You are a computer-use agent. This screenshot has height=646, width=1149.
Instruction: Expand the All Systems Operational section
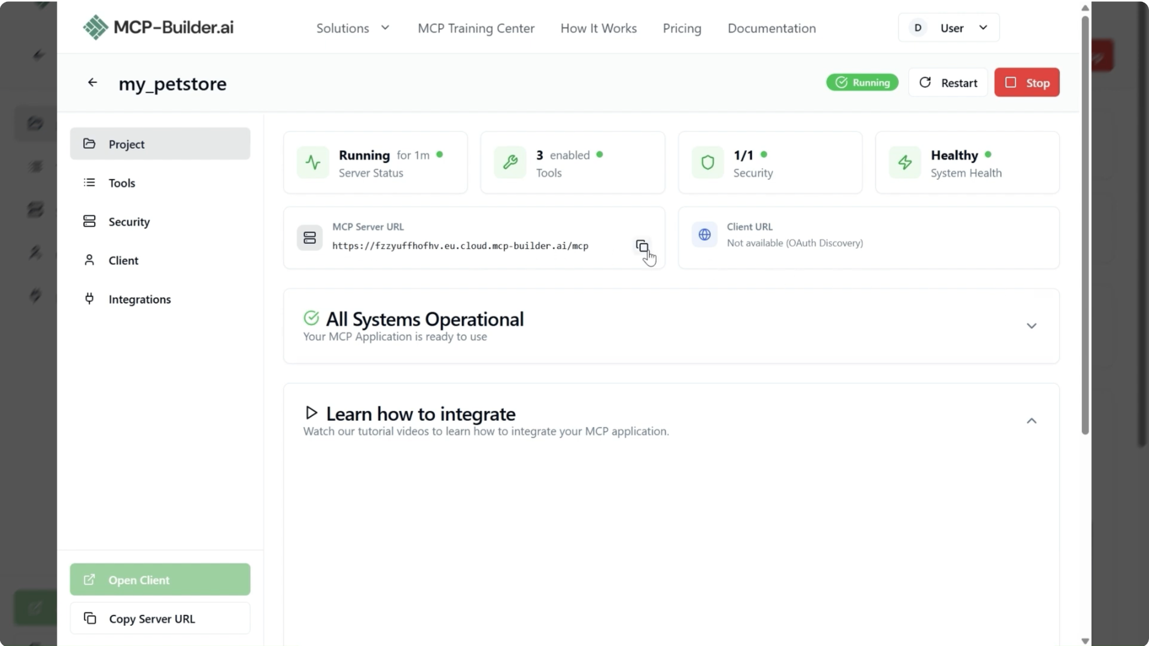[1031, 326]
